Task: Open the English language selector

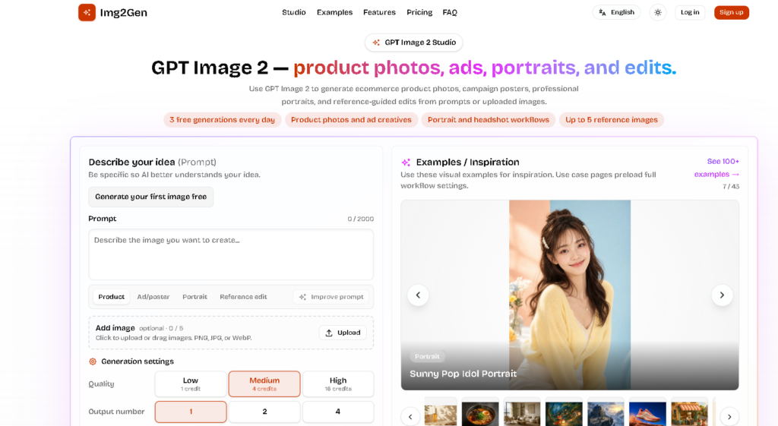Action: pyautogui.click(x=616, y=12)
